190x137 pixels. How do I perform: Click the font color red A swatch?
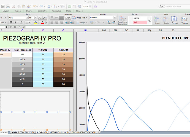[42, 22]
